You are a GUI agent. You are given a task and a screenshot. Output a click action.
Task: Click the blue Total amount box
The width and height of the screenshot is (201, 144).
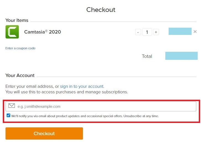point(181,56)
